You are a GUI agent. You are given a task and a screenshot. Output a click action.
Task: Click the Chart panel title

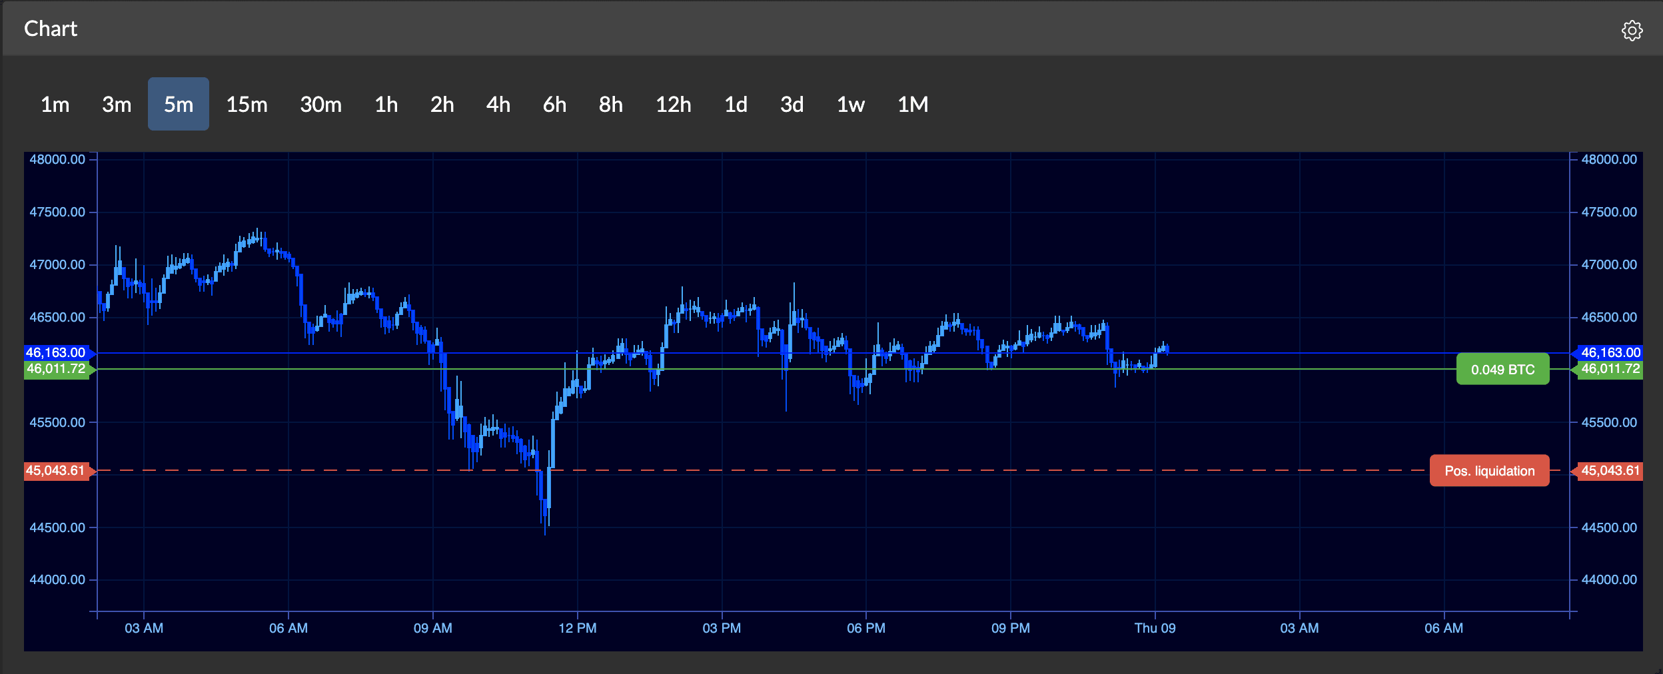tap(51, 29)
